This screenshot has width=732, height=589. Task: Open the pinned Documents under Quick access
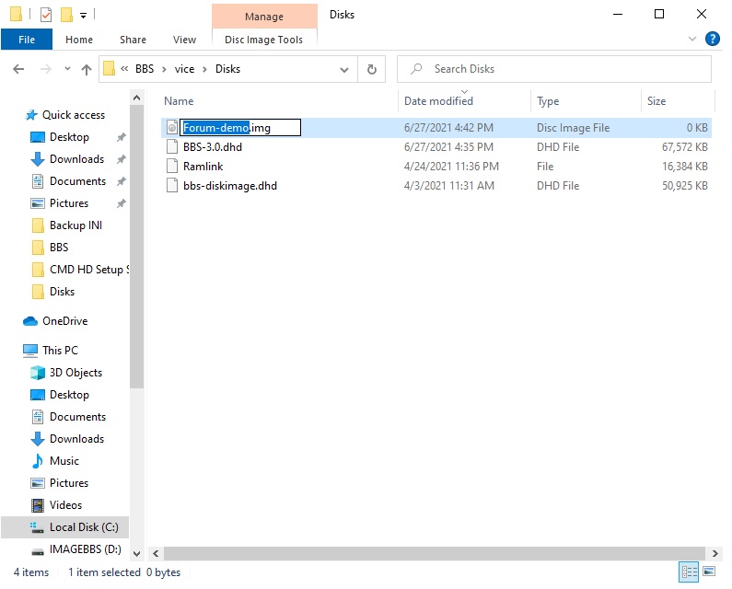(77, 181)
